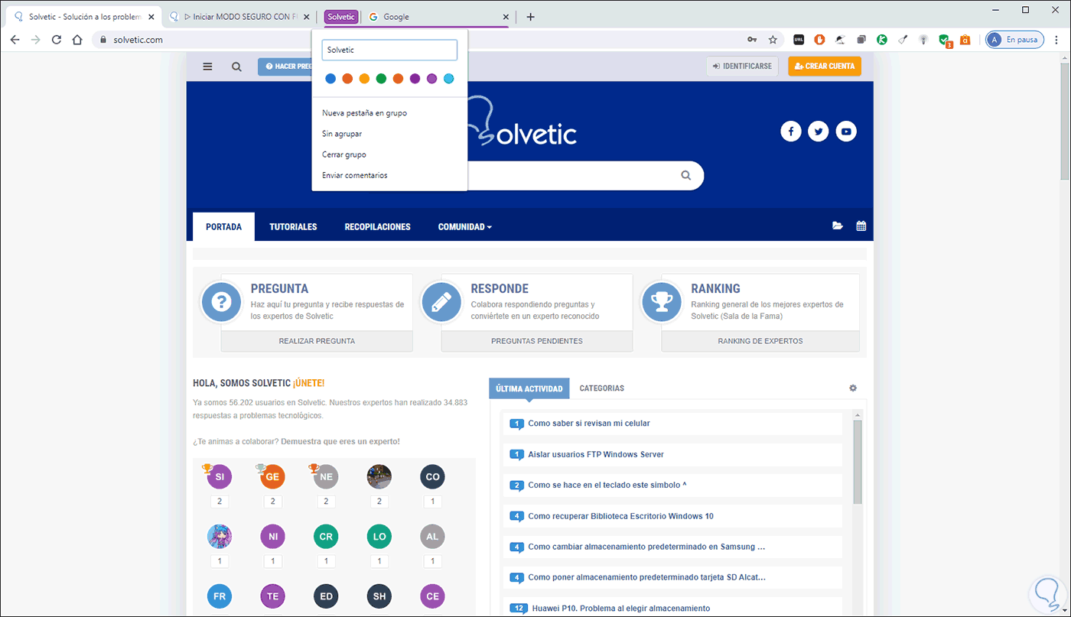This screenshot has height=617, width=1071.
Task: Open the GE user avatar
Action: [272, 477]
